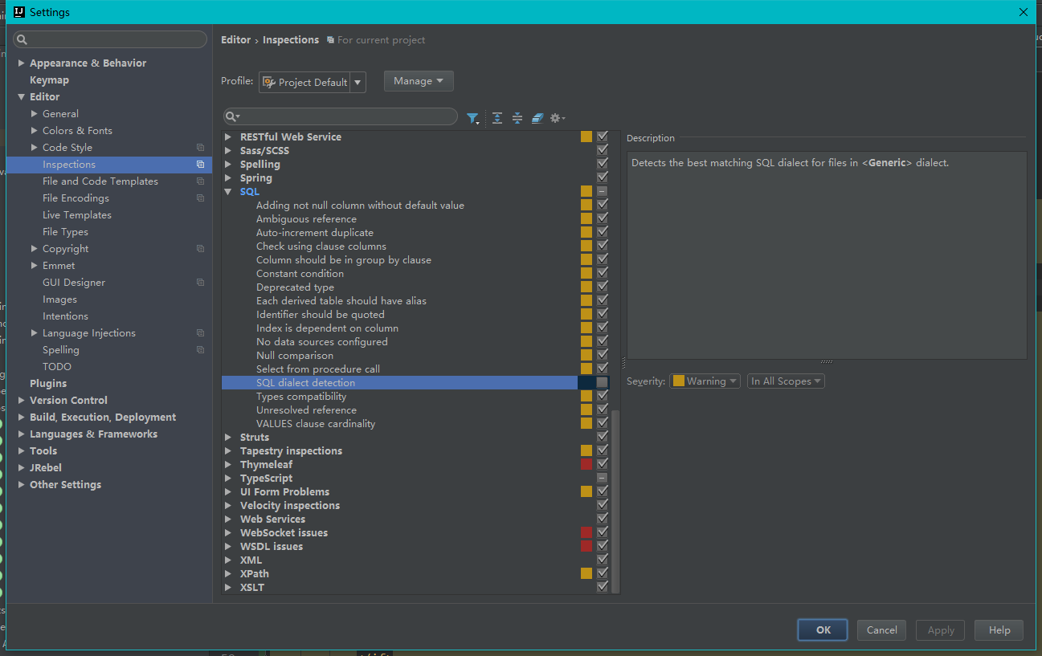Expand the Struts inspections group
The width and height of the screenshot is (1042, 656).
point(228,438)
